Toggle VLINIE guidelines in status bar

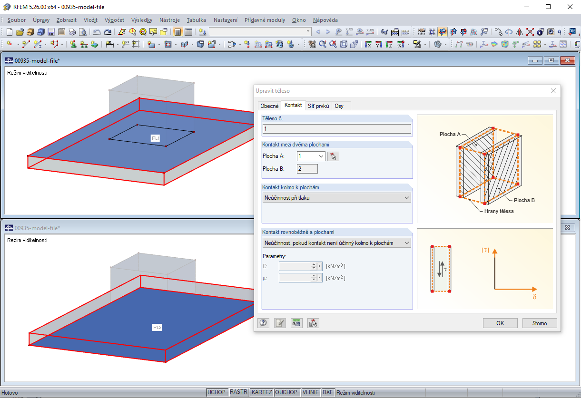(311, 393)
